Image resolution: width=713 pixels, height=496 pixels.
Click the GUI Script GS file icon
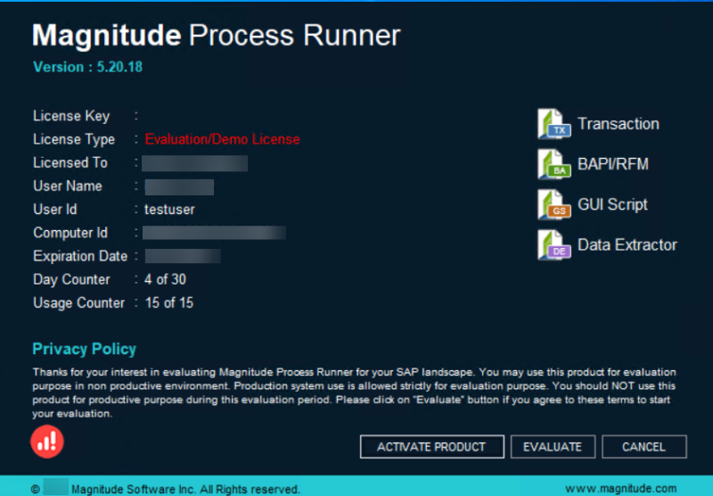tap(553, 204)
